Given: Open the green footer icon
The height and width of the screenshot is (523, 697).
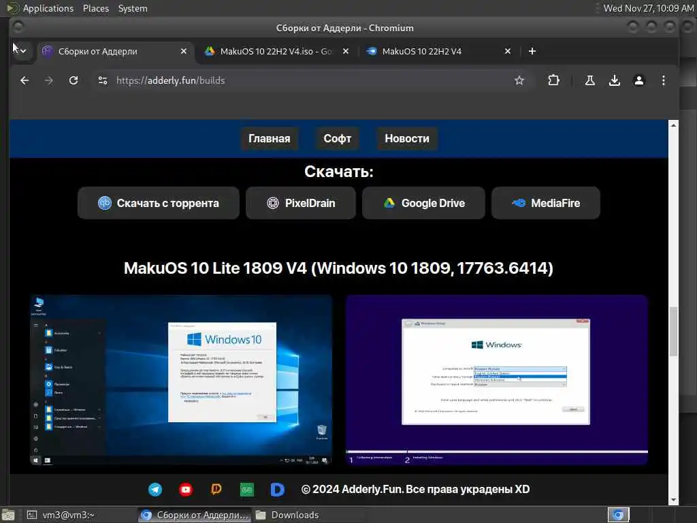Looking at the screenshot, I should tap(247, 490).
